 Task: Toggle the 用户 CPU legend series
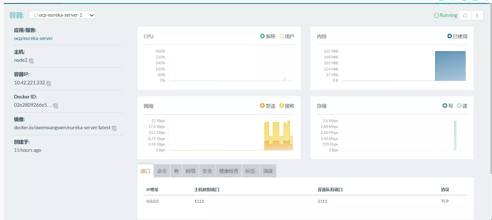tap(287, 36)
